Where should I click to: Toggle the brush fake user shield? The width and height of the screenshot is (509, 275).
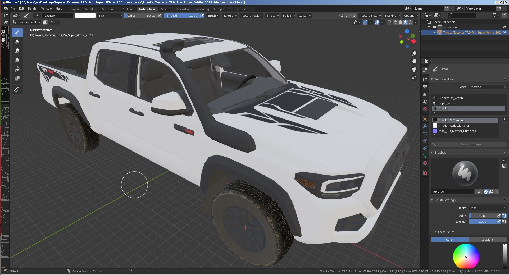click(486, 192)
